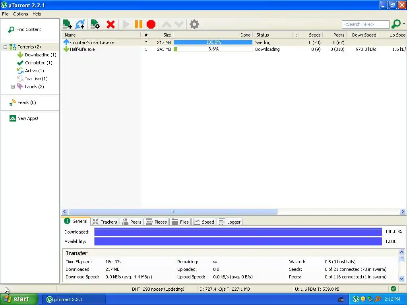The image size is (407, 305).
Task: Open Preferences via the gear icon
Action: tap(194, 24)
